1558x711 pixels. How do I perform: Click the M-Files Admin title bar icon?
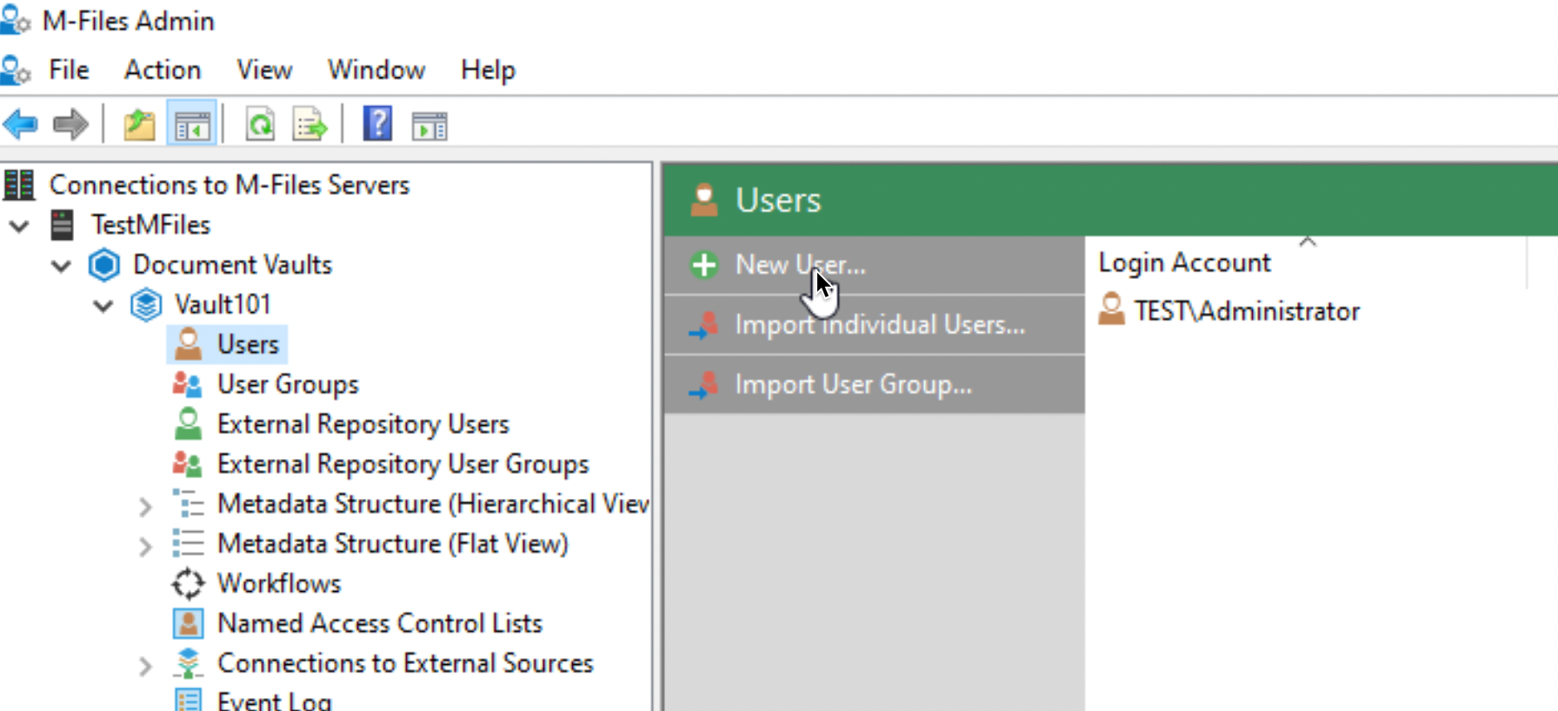[x=16, y=19]
